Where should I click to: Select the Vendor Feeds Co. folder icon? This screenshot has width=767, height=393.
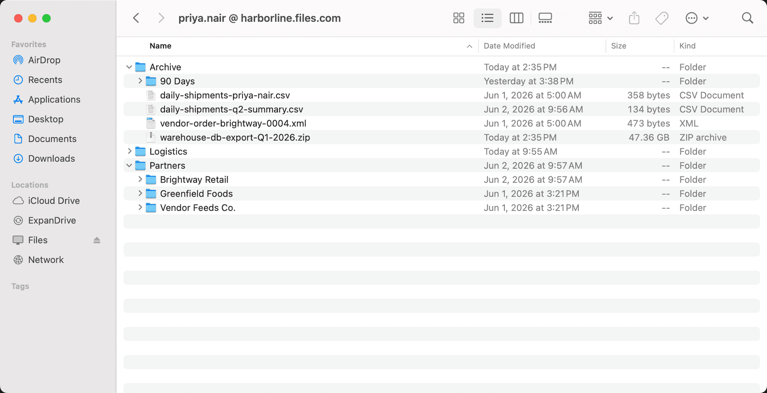click(151, 208)
